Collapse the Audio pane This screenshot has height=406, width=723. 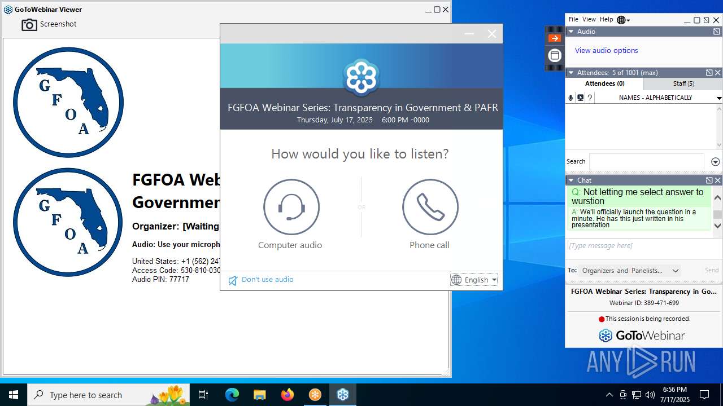point(571,32)
